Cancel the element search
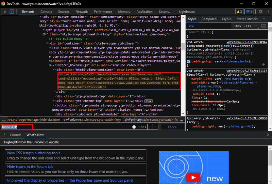272x184 pixels. [x=172, y=127]
